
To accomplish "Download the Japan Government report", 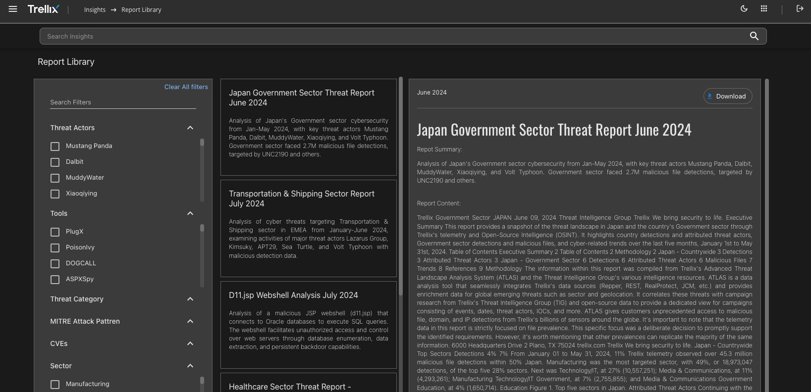I will [728, 96].
